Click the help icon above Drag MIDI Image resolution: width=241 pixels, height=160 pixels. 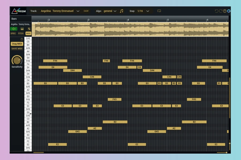click(22, 39)
